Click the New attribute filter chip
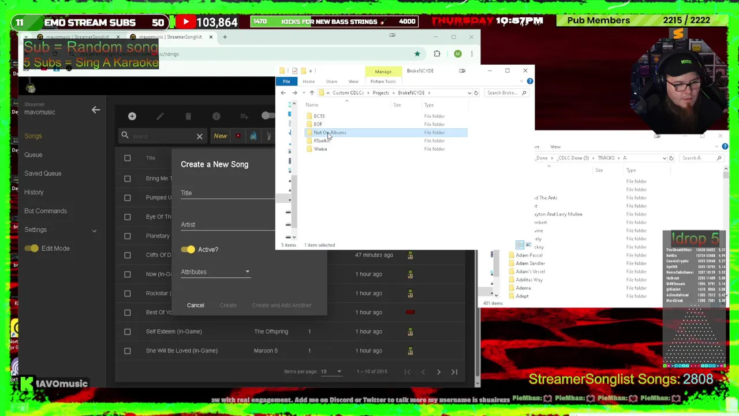 [x=220, y=136]
